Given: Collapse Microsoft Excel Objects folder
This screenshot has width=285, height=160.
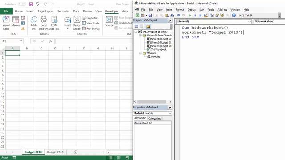Looking at the screenshot, I should pos(140,36).
